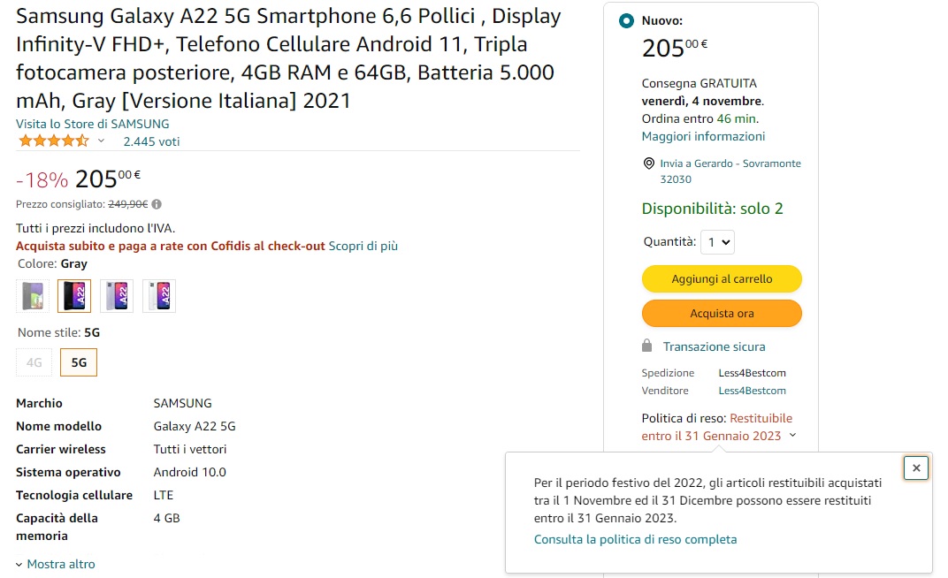The width and height of the screenshot is (948, 578).
Task: Select the first gray phone color thumbnail
Action: coord(33,296)
